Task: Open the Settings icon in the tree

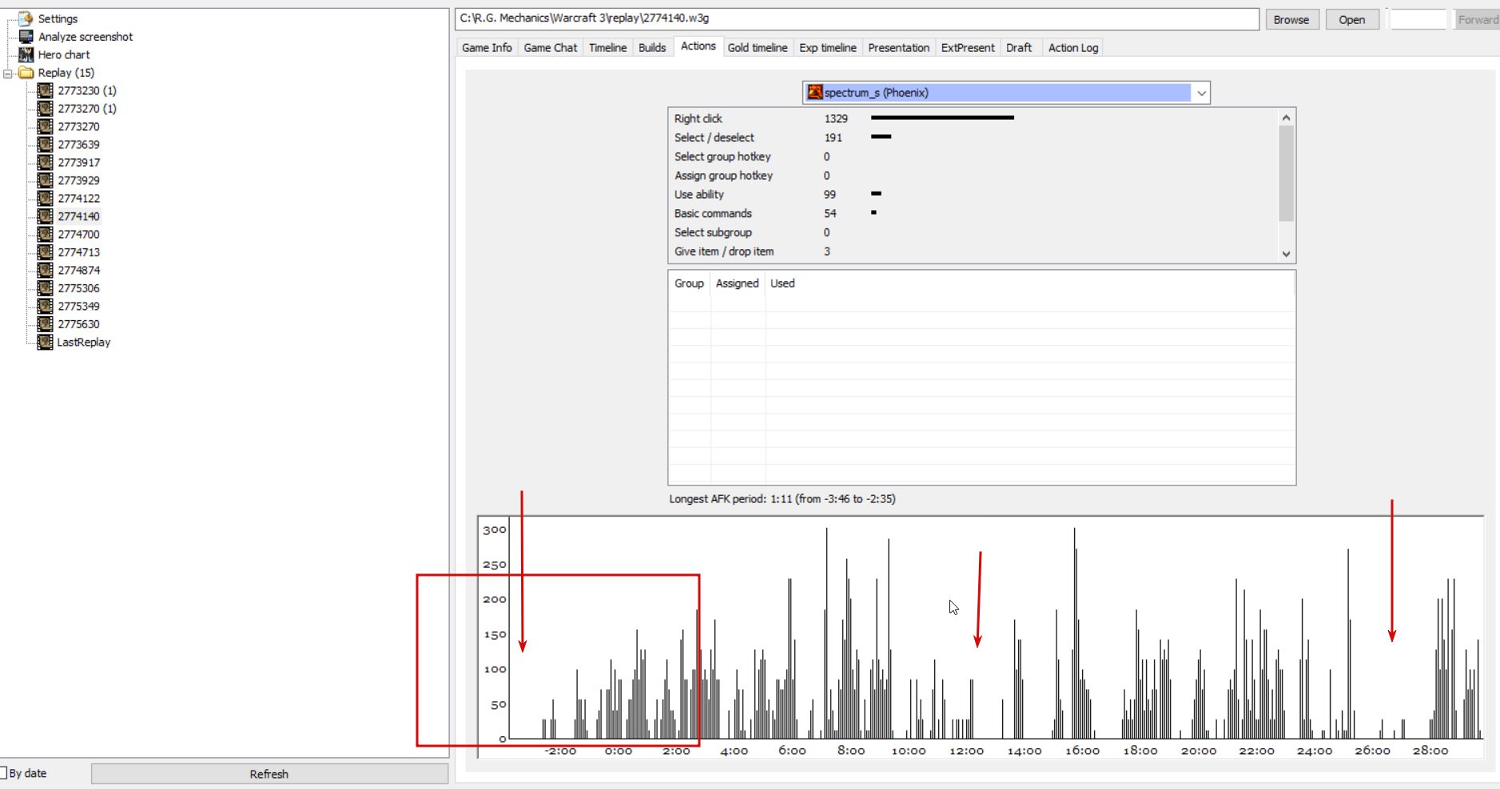Action: coord(26,18)
